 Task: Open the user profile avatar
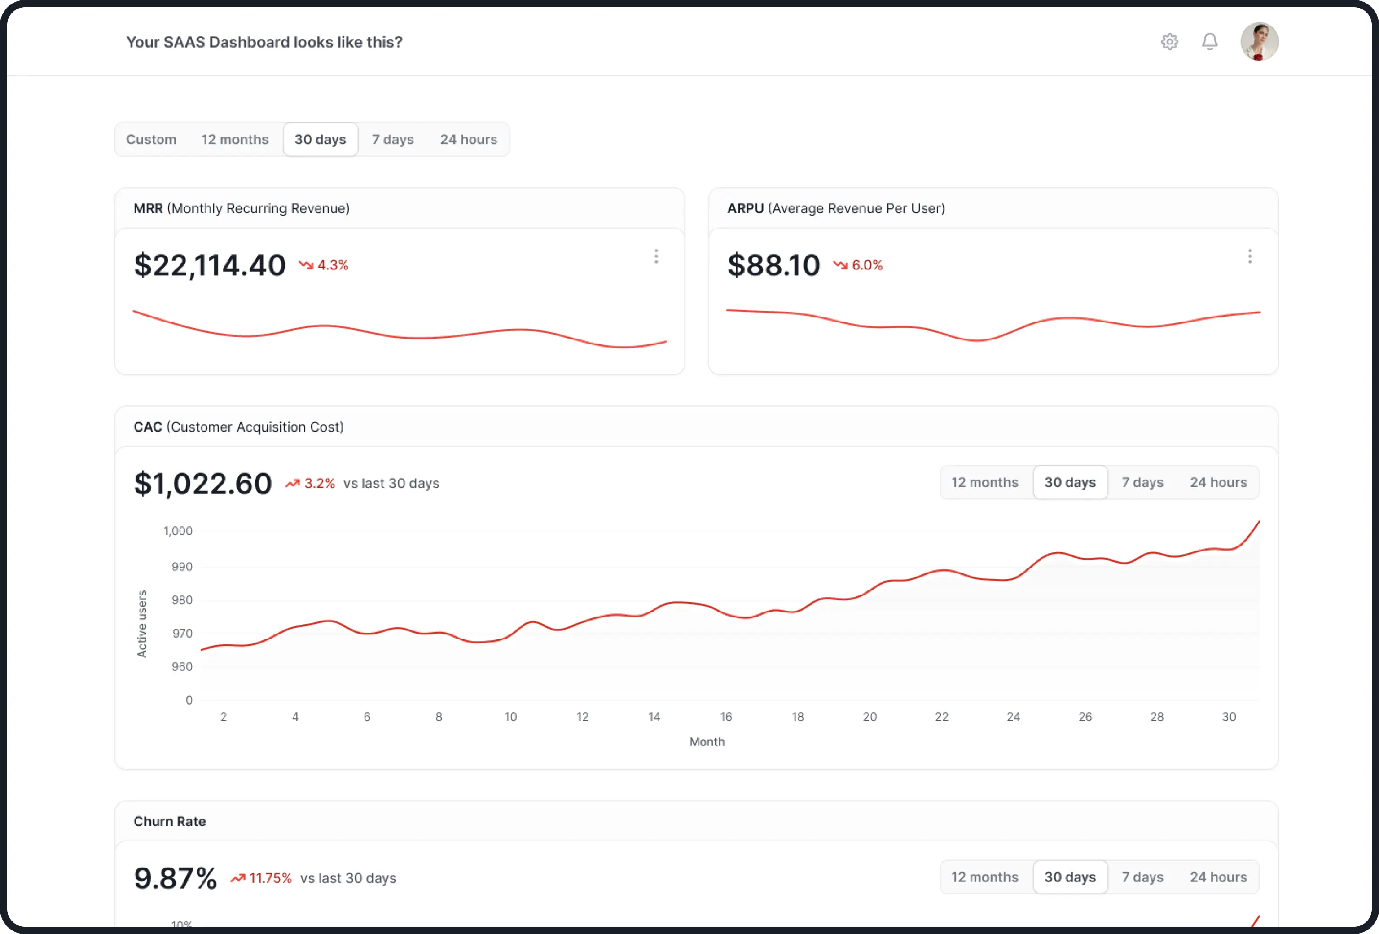tap(1259, 42)
